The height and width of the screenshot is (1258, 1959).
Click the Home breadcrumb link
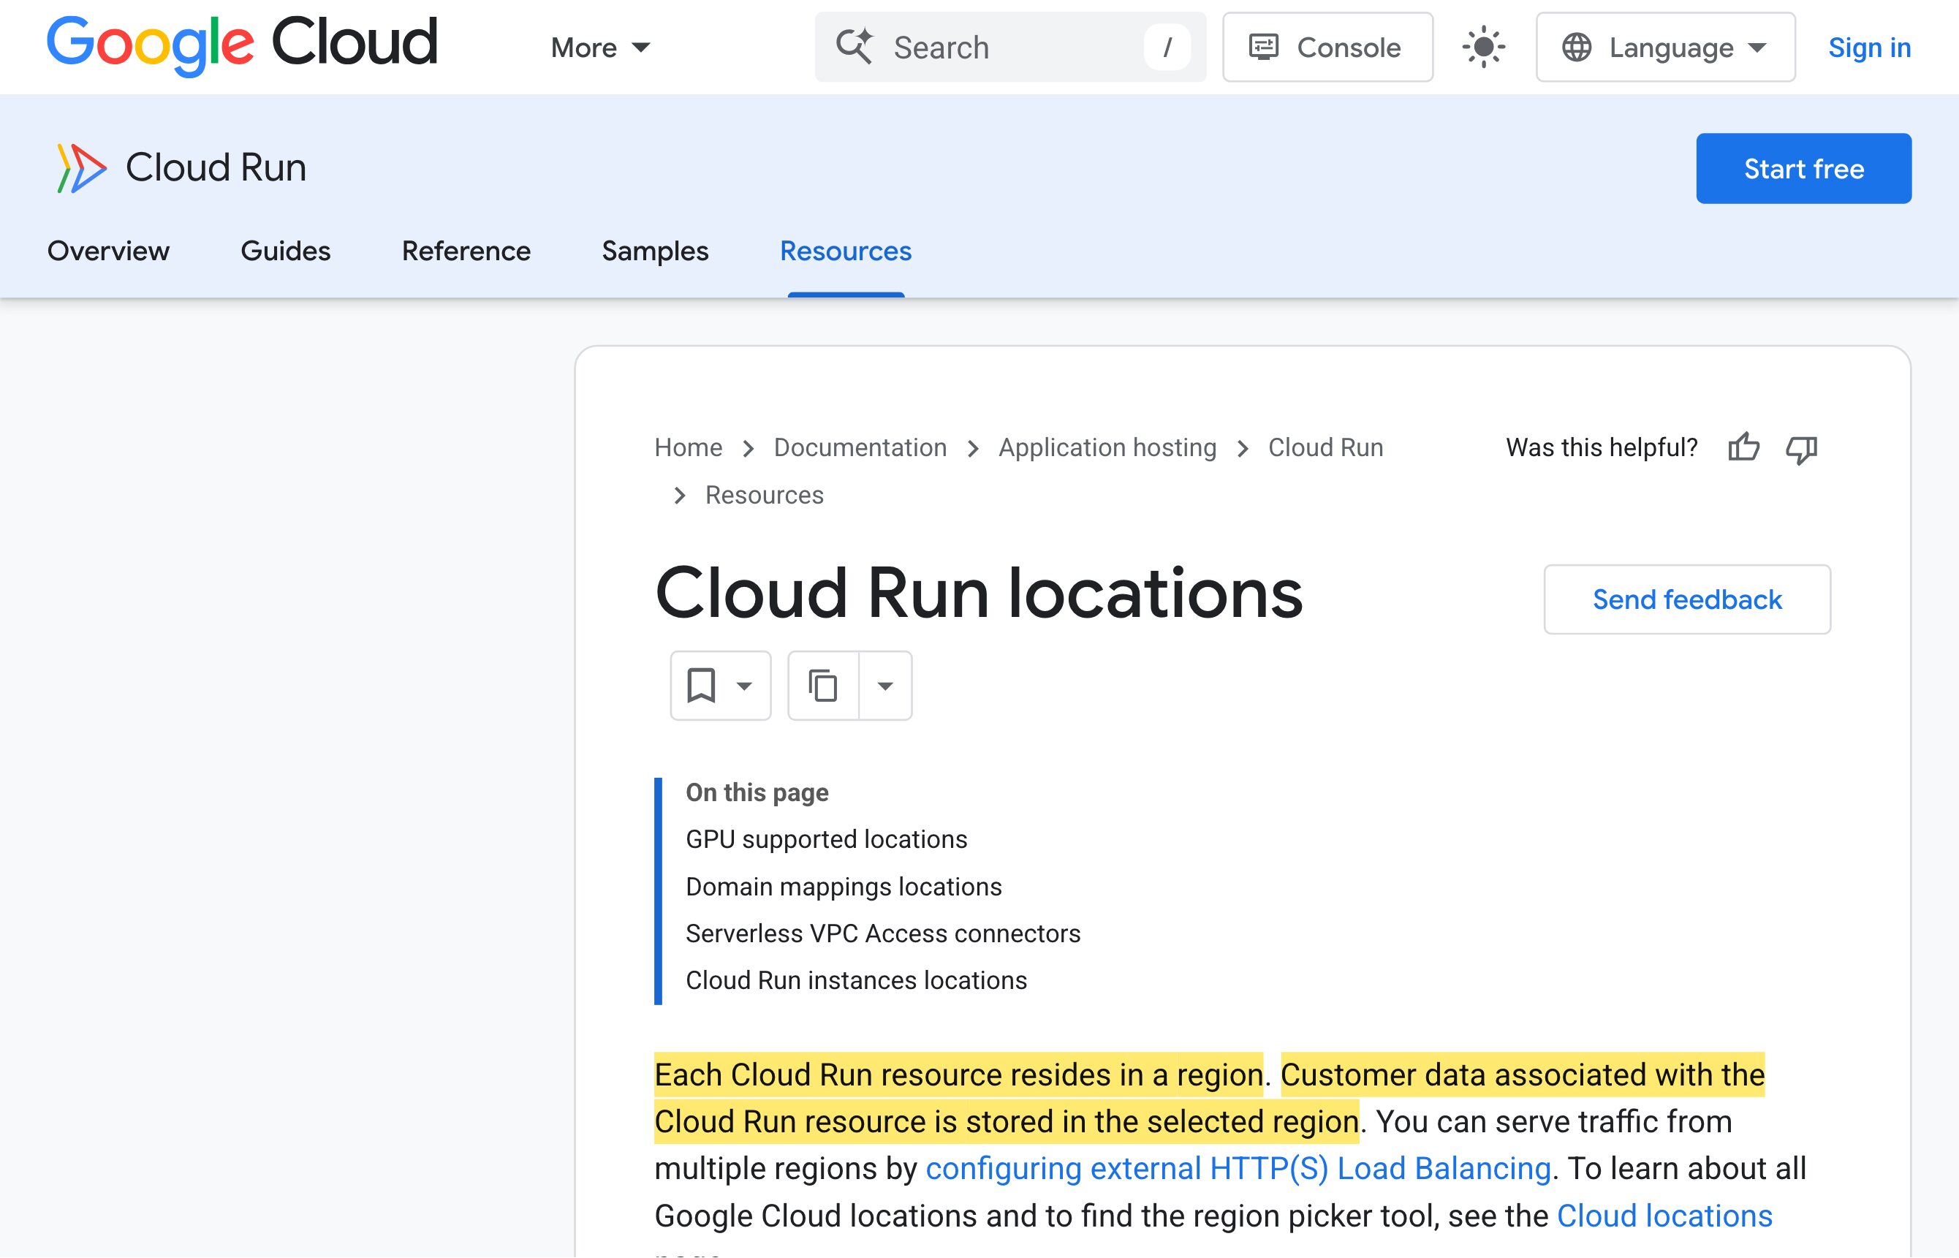coord(688,447)
